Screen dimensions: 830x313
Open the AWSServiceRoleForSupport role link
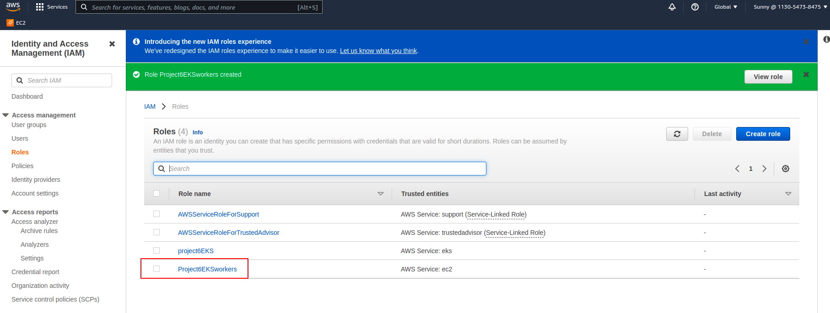point(218,214)
